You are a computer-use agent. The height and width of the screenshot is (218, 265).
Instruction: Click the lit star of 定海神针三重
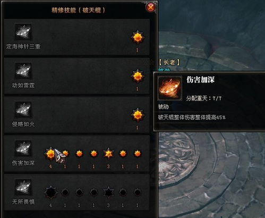138,37
